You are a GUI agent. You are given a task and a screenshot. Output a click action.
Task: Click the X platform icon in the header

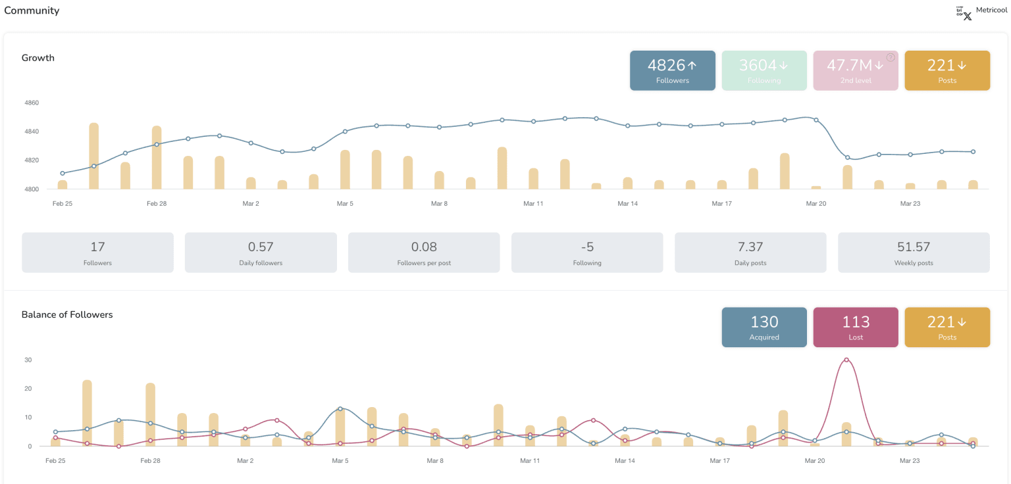coord(967,15)
